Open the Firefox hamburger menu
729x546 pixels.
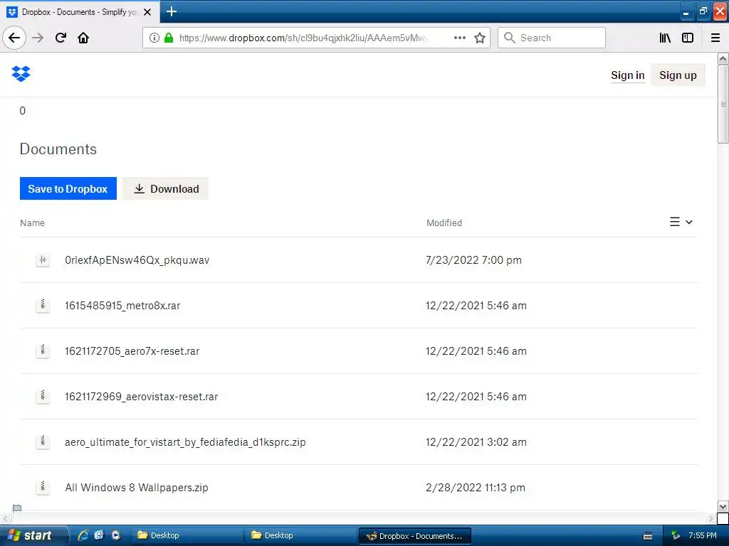(715, 38)
